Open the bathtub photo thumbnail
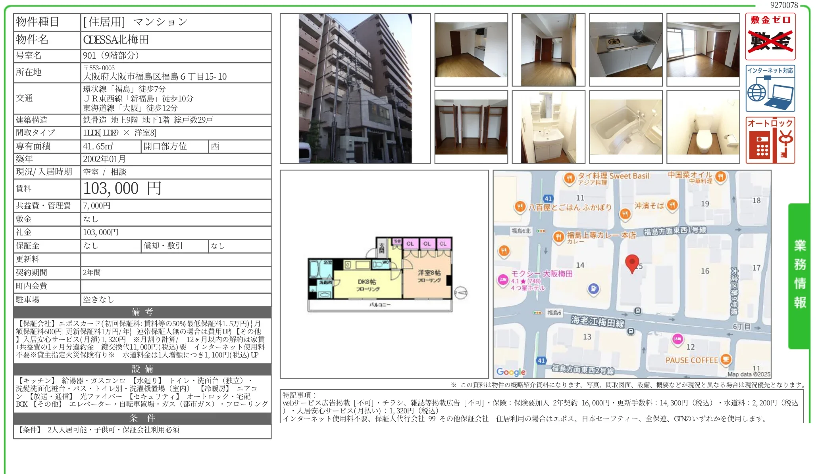816x474 pixels. 625,127
